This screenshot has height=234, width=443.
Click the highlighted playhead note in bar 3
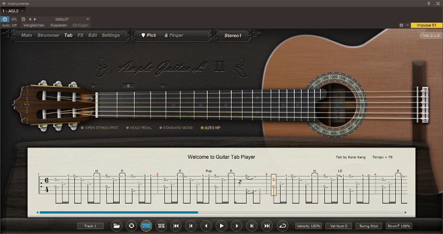(x=274, y=185)
